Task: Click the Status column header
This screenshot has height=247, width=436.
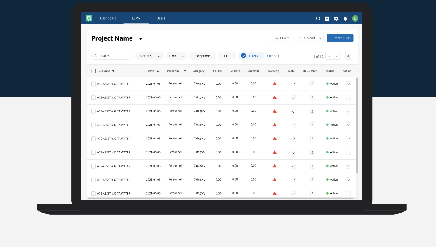Action: (x=330, y=71)
